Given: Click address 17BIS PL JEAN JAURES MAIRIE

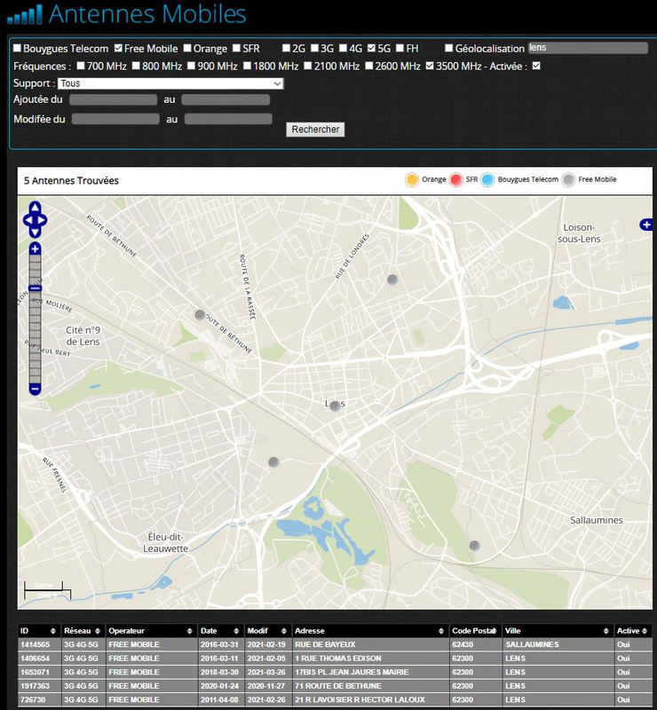Looking at the screenshot, I should (352, 672).
